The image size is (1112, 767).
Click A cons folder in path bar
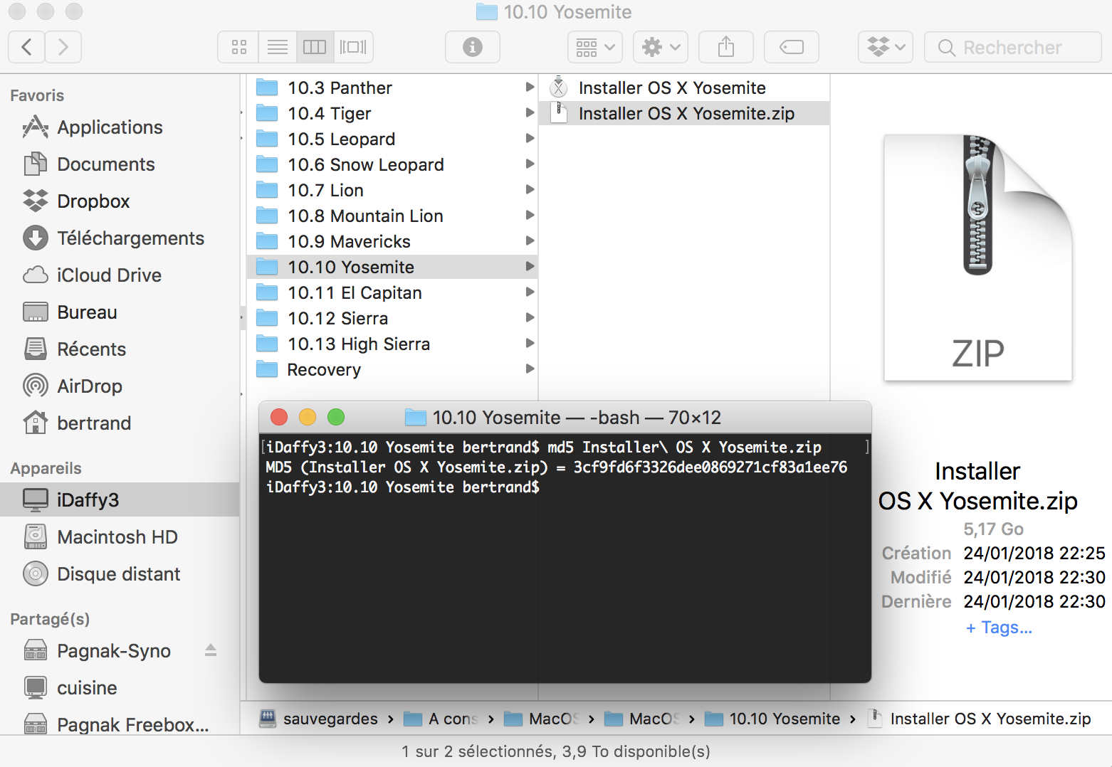(441, 719)
